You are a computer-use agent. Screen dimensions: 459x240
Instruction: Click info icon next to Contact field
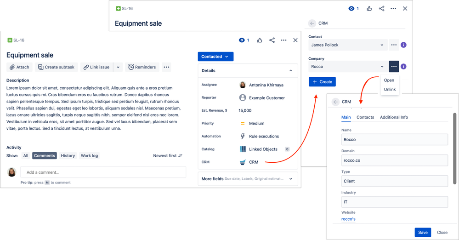point(403,45)
